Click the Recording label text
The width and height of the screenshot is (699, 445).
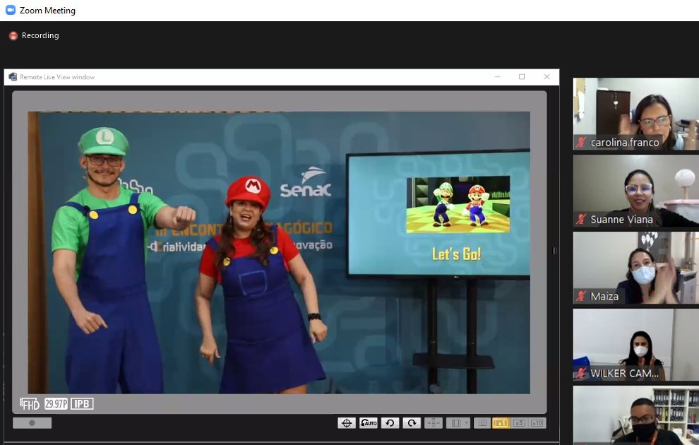point(40,35)
